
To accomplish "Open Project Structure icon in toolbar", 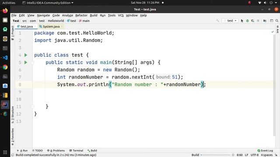I will [265, 20].
